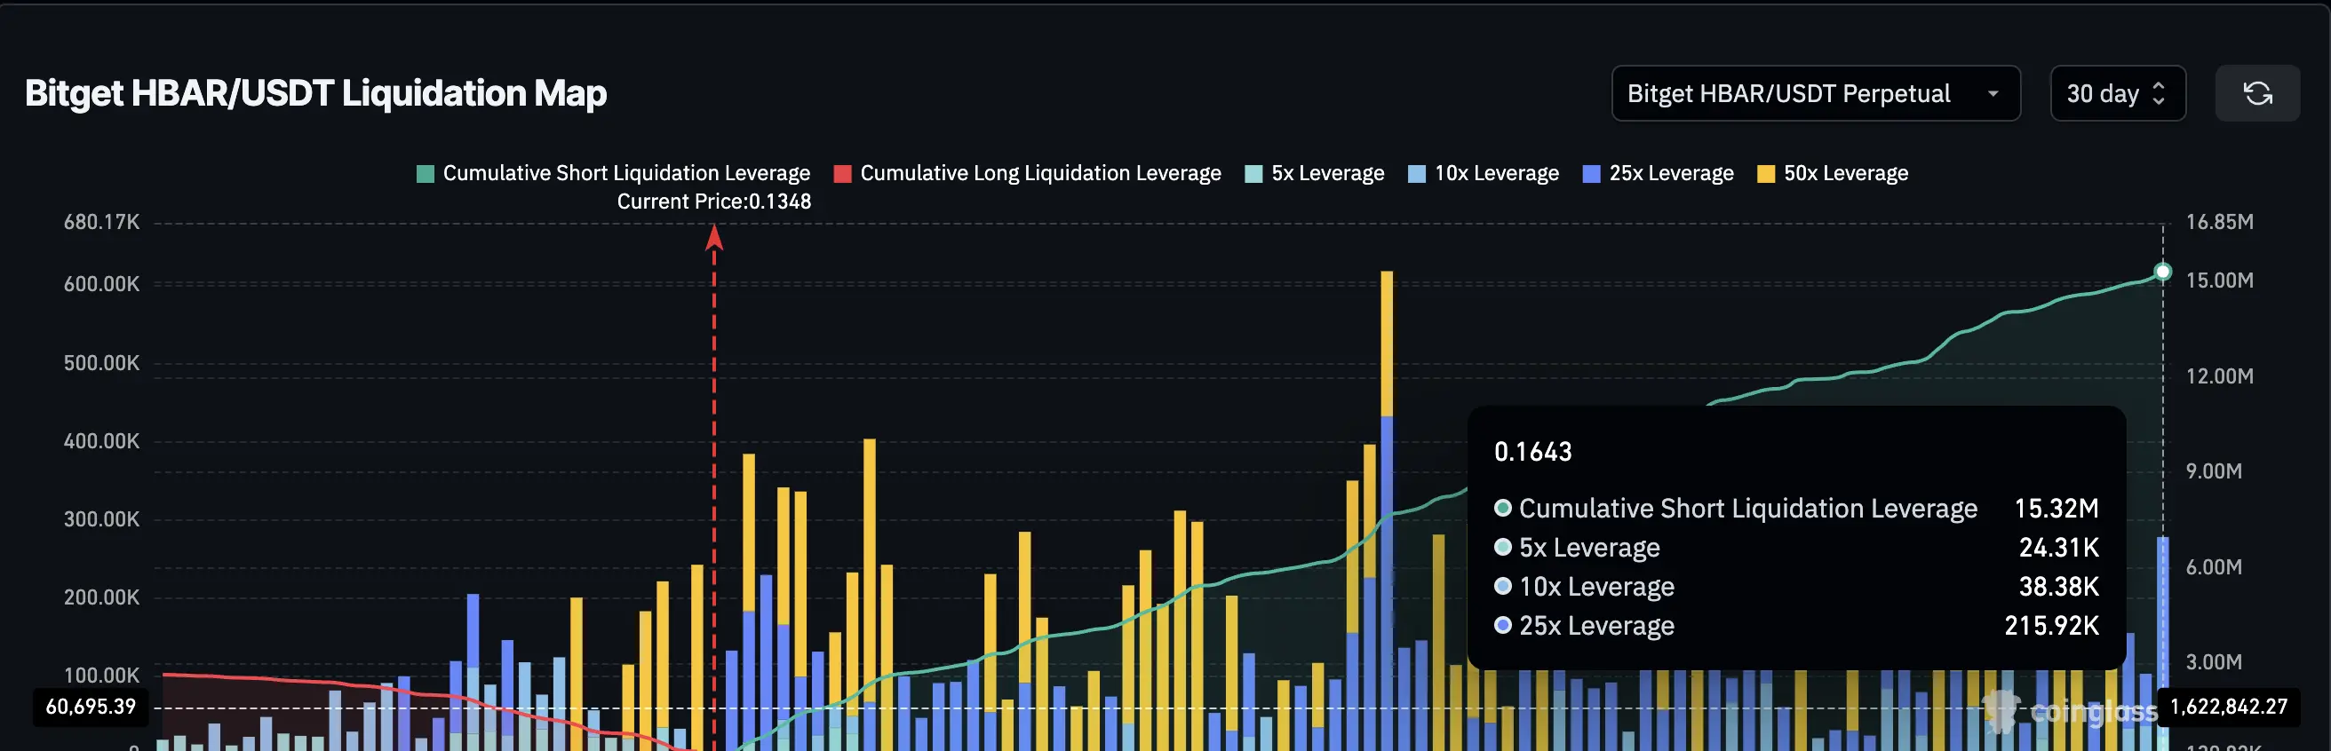
Task: Click the 24.31K 5x Leverage value
Action: pyautogui.click(x=2058, y=548)
